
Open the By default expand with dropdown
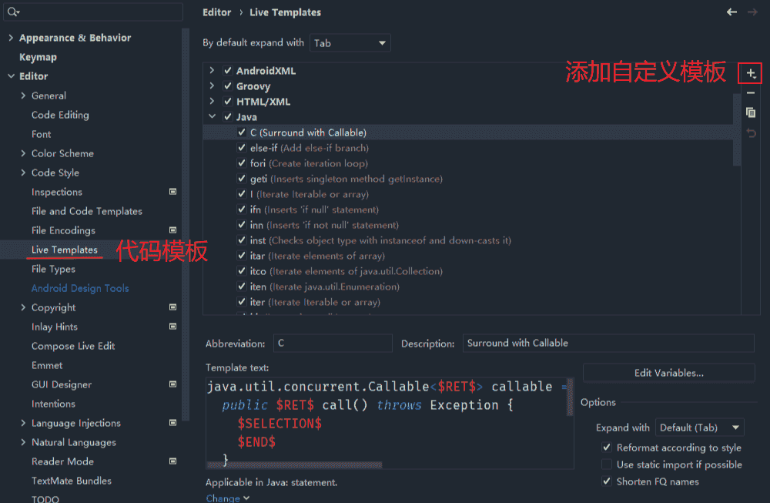pos(350,43)
